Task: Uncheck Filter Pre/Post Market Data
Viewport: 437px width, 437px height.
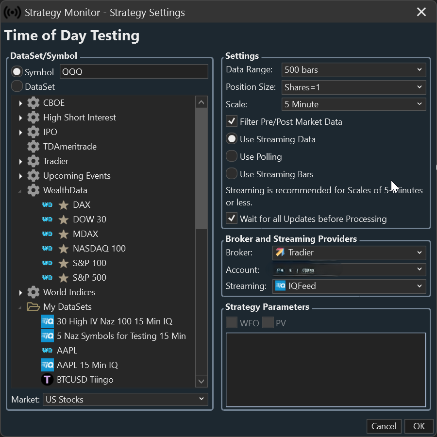Action: click(x=232, y=121)
